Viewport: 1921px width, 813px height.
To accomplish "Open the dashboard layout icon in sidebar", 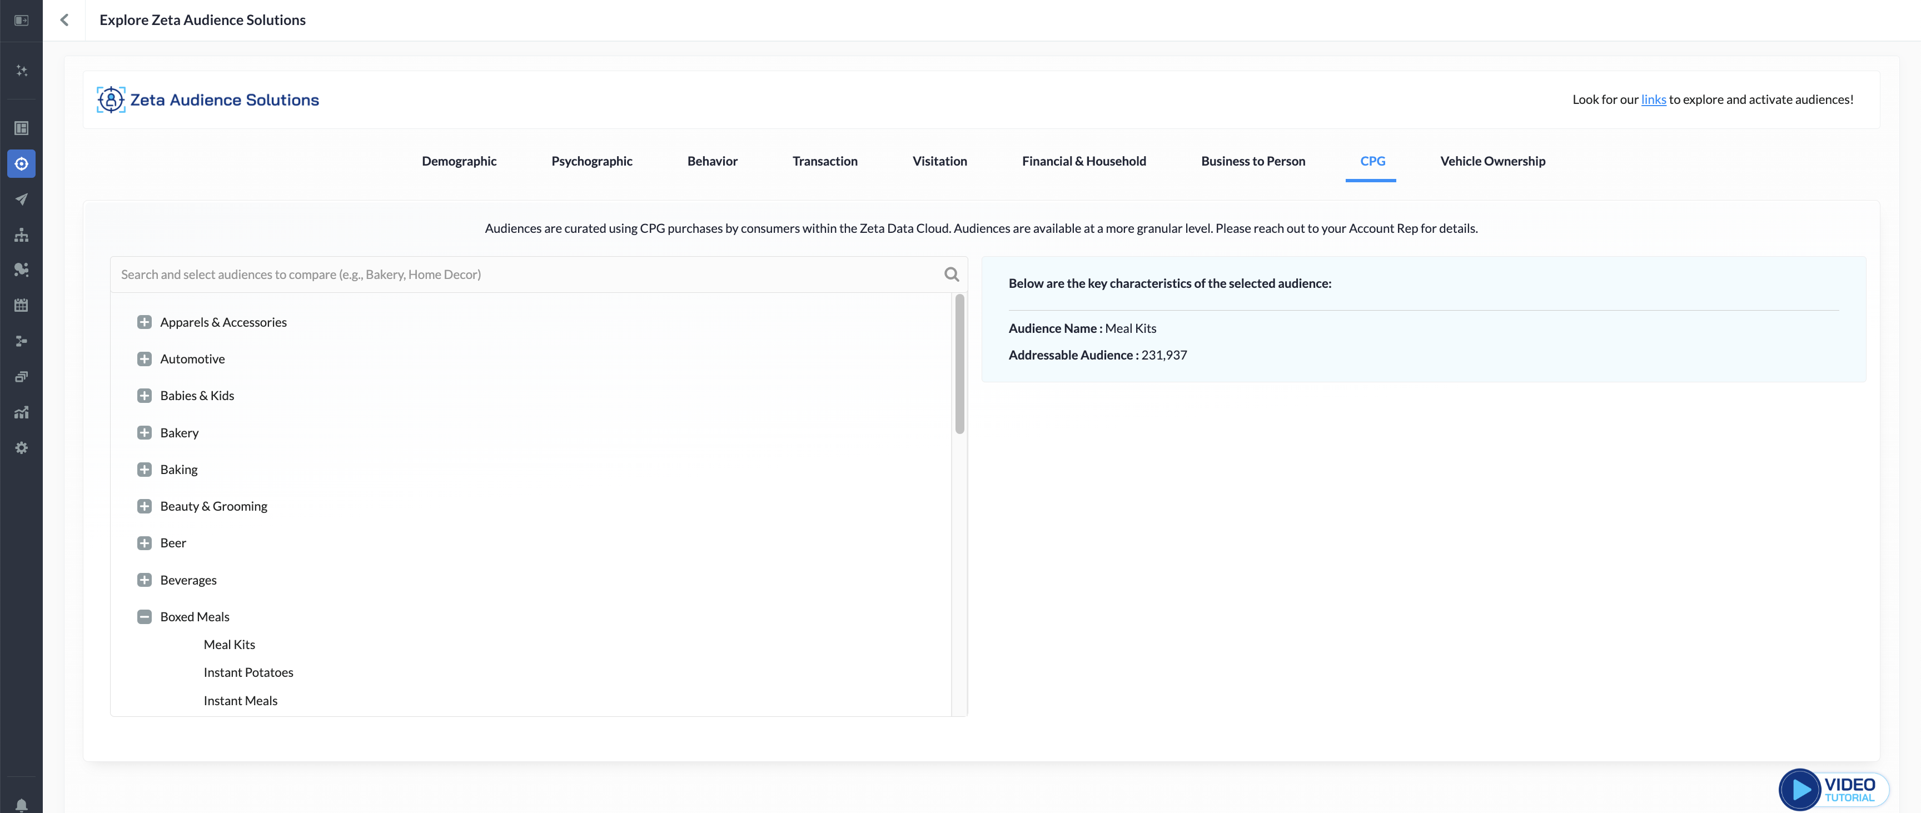I will click(x=21, y=128).
